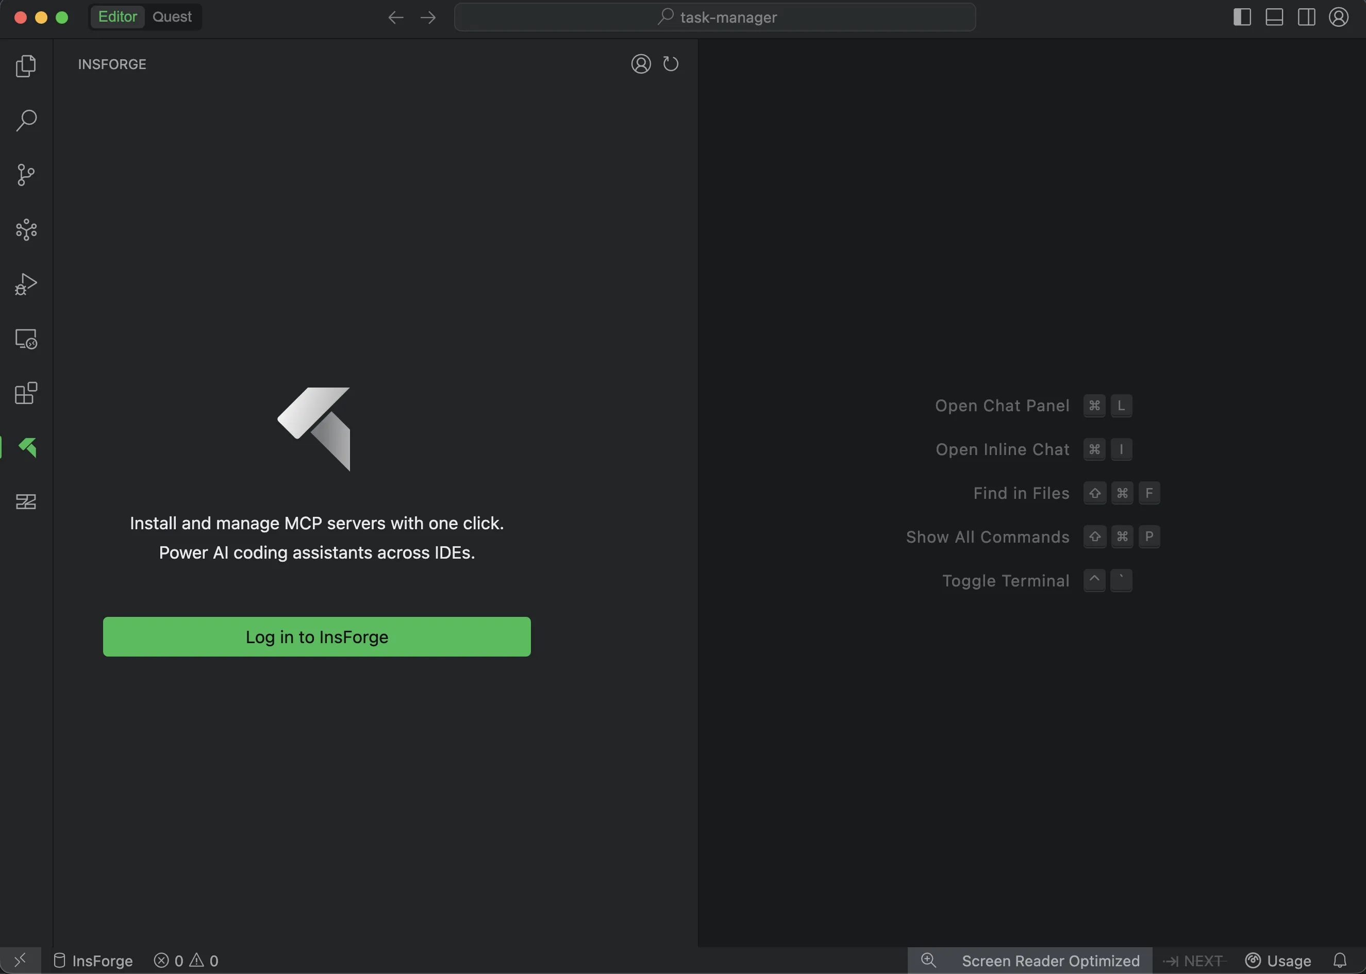Image resolution: width=1366 pixels, height=974 pixels.
Task: Click the Open Chat Panel shortcut label
Action: coord(1002,406)
